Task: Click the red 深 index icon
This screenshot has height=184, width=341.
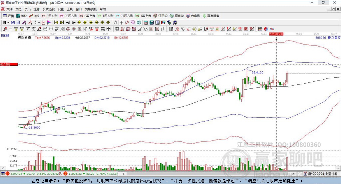Action: [x=66, y=174]
